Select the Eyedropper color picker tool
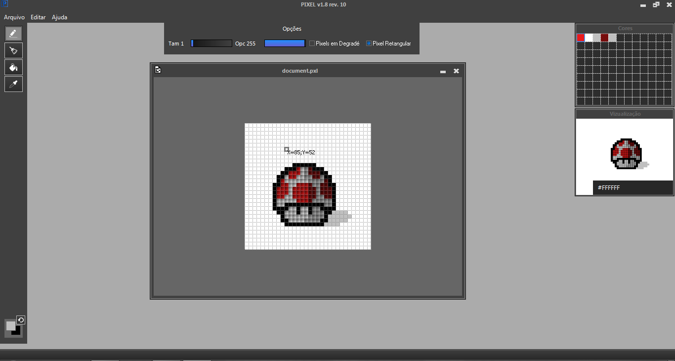 [x=13, y=84]
